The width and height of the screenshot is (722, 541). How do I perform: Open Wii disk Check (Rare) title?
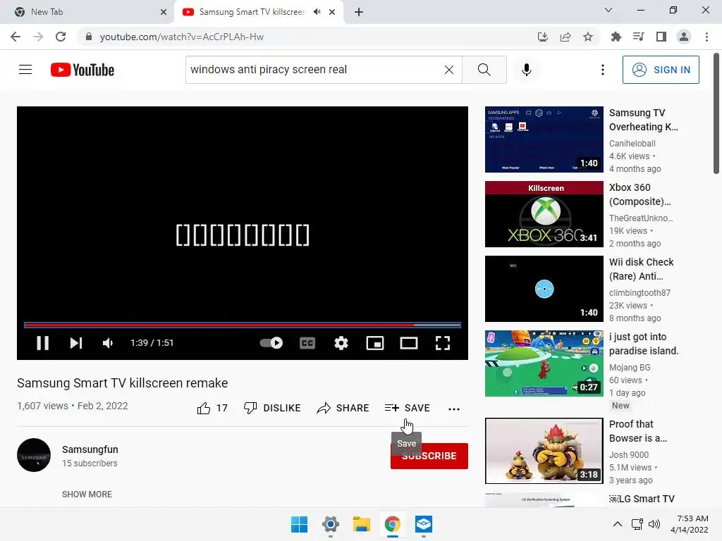(x=641, y=269)
